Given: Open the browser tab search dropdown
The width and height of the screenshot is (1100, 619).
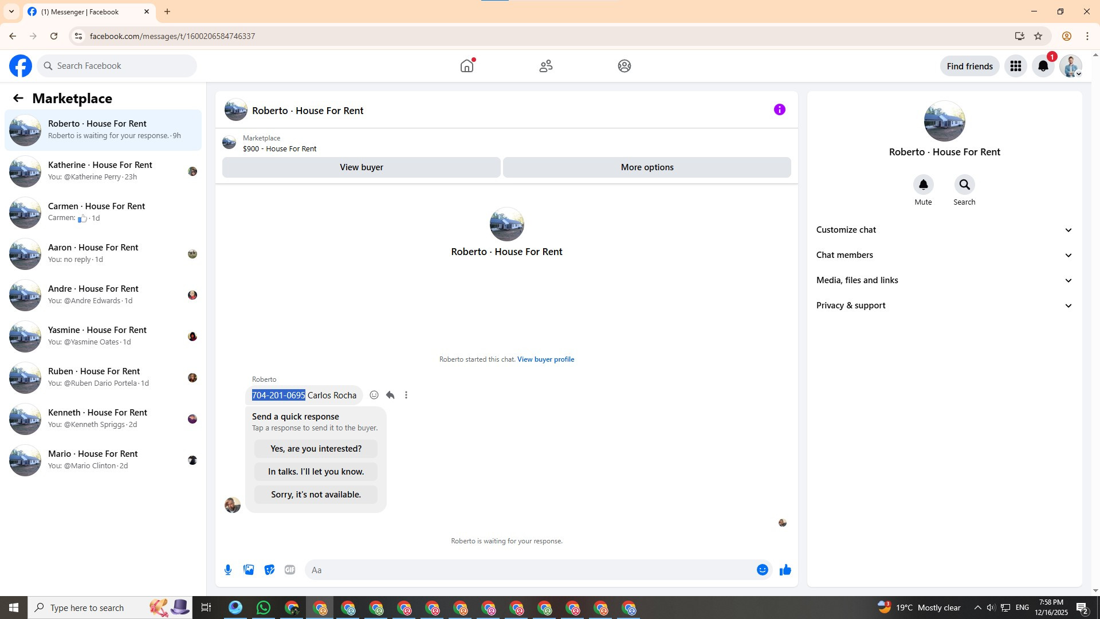Looking at the screenshot, I should click(x=11, y=11).
